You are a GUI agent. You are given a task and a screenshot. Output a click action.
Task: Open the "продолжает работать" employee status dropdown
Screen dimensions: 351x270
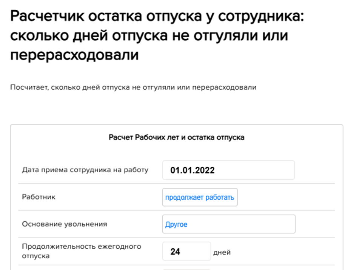200,197
